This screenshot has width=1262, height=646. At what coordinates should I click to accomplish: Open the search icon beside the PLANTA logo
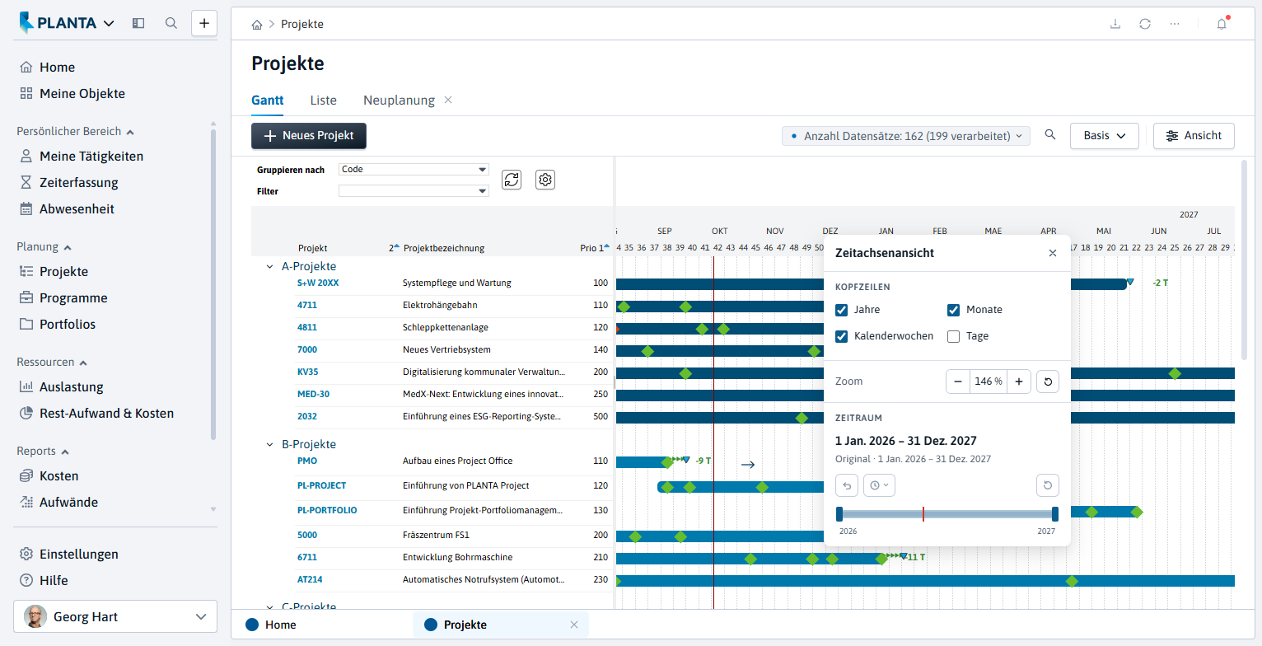[171, 23]
